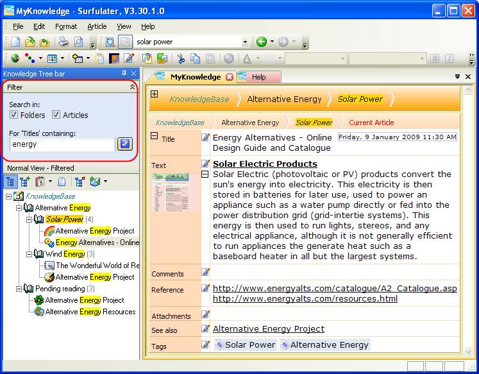This screenshot has height=374, width=479.
Task: Collapse the Wind Energy folder in the tree
Action: tap(29, 254)
